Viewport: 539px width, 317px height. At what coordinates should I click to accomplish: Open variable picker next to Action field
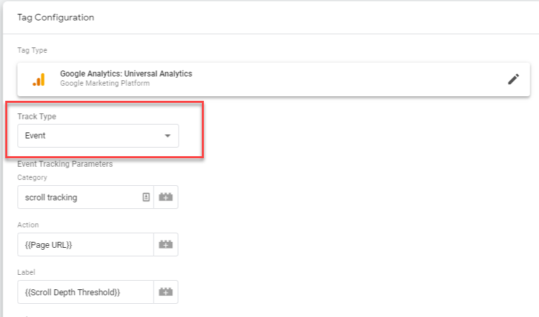coord(166,245)
